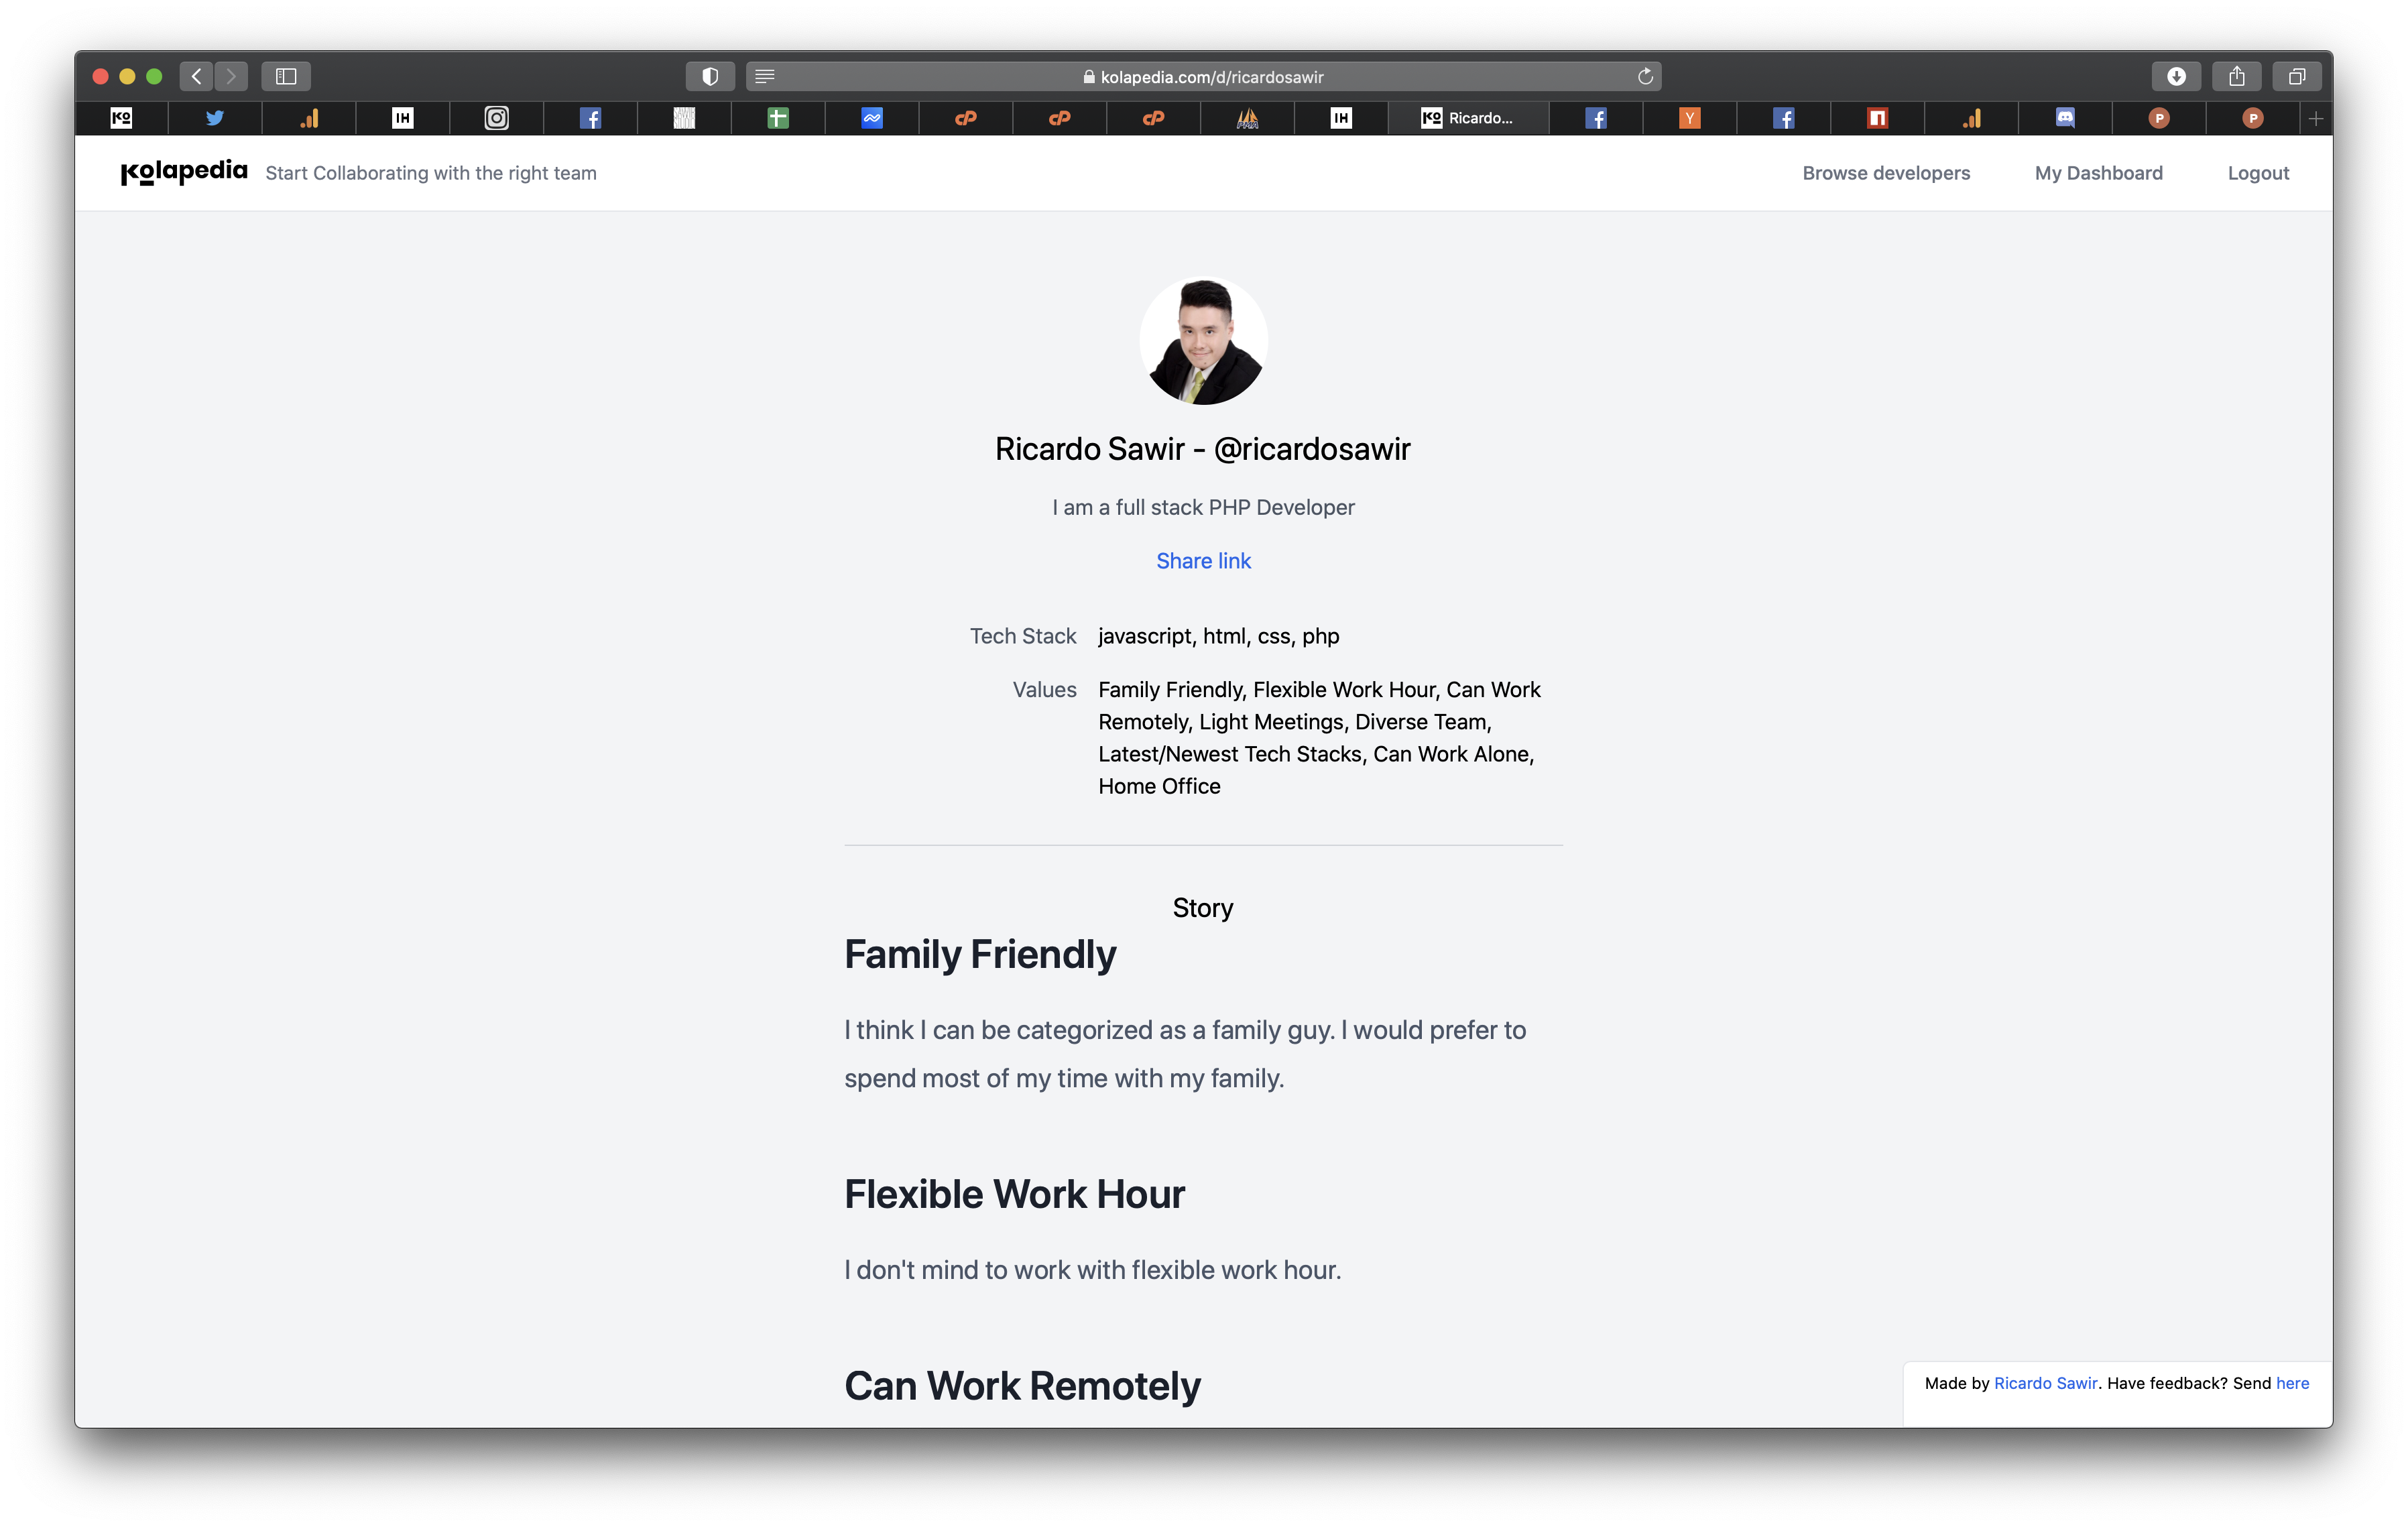Click the feedback 'here' link
This screenshot has height=1527, width=2408.
[x=2292, y=1383]
